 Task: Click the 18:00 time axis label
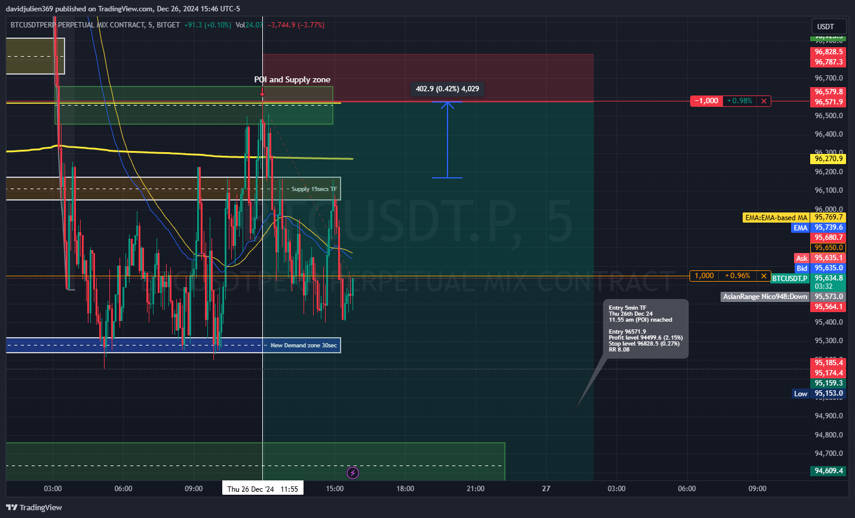point(405,489)
